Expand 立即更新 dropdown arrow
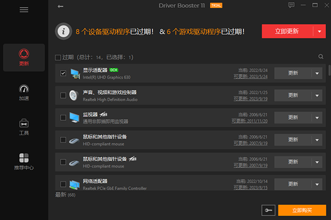Screen dimensions: 331x220 319,31
